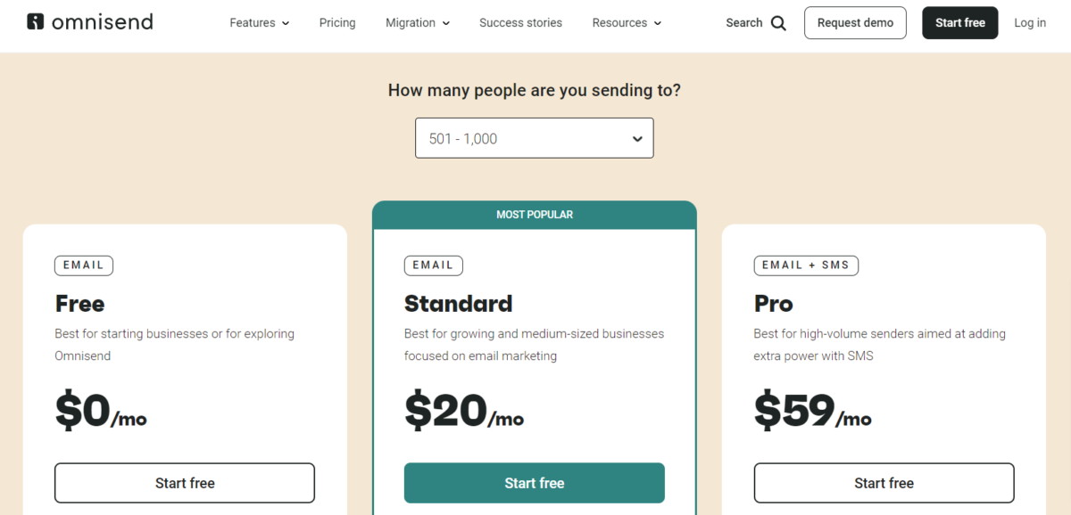Click the search magnifier icon
This screenshot has height=515, width=1071.
[780, 22]
